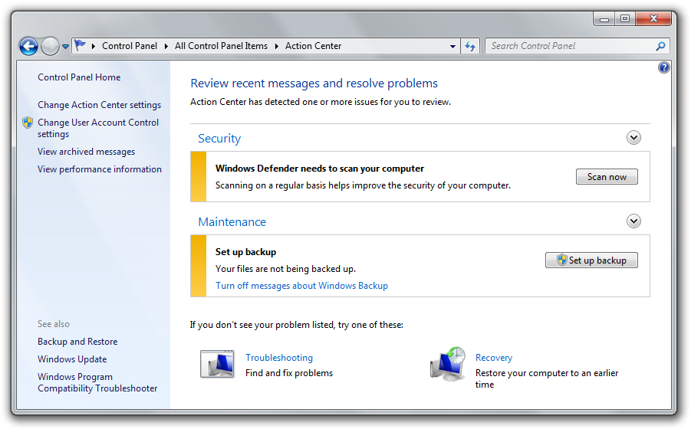Click the Maintenance section heading
This screenshot has width=691, height=429.
(232, 221)
